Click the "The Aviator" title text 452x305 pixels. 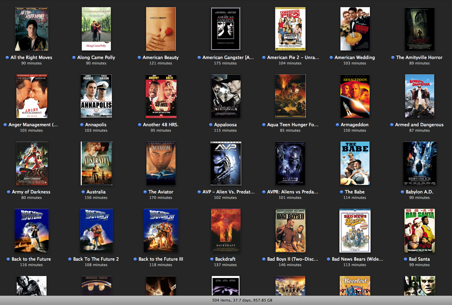pos(161,192)
